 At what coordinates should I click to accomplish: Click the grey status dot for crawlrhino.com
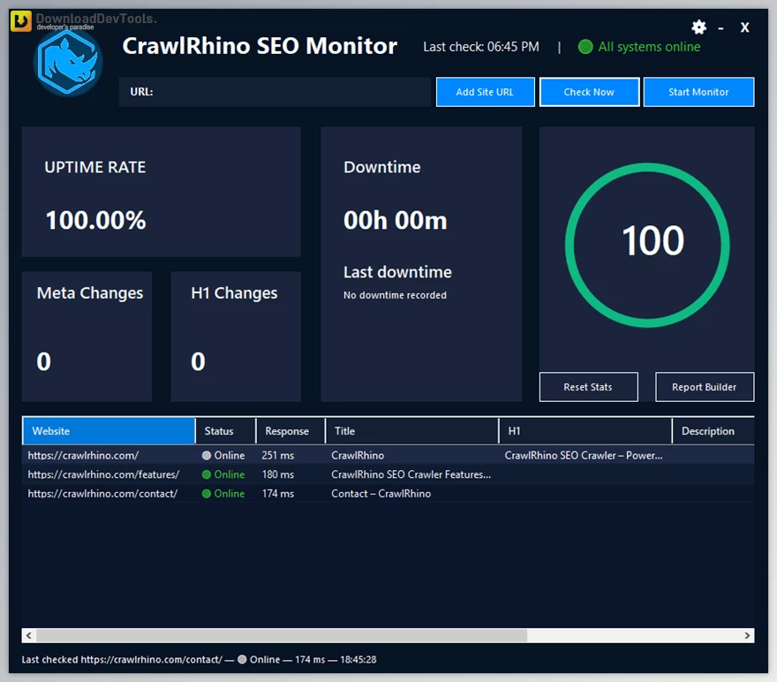207,456
